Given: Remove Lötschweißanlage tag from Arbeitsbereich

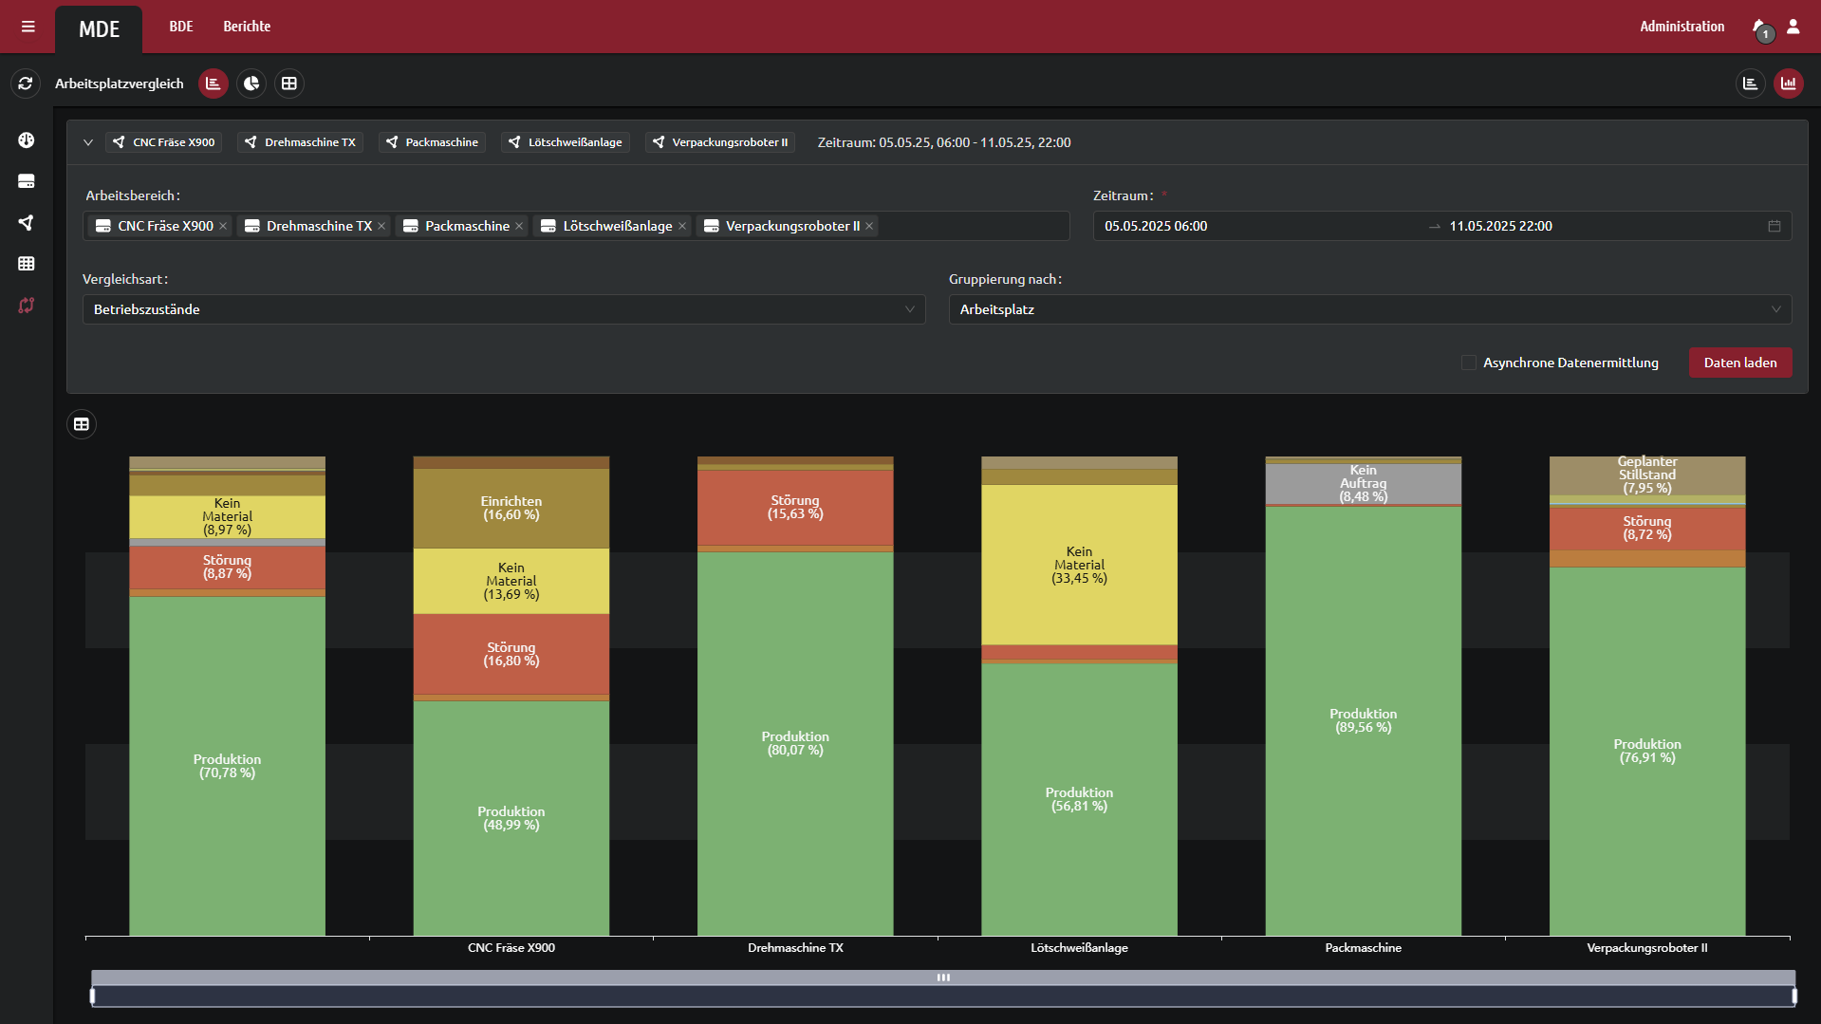Looking at the screenshot, I should [682, 226].
